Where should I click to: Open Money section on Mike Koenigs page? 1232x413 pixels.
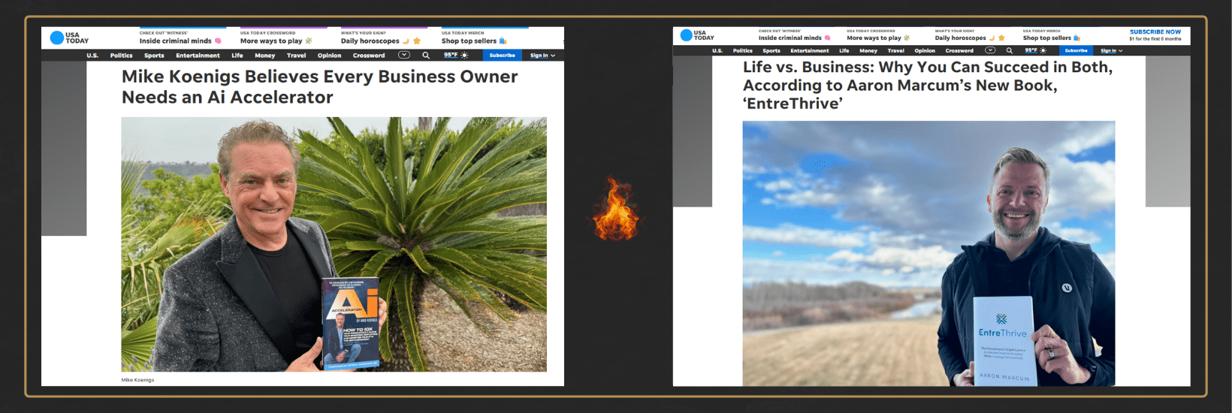click(264, 56)
